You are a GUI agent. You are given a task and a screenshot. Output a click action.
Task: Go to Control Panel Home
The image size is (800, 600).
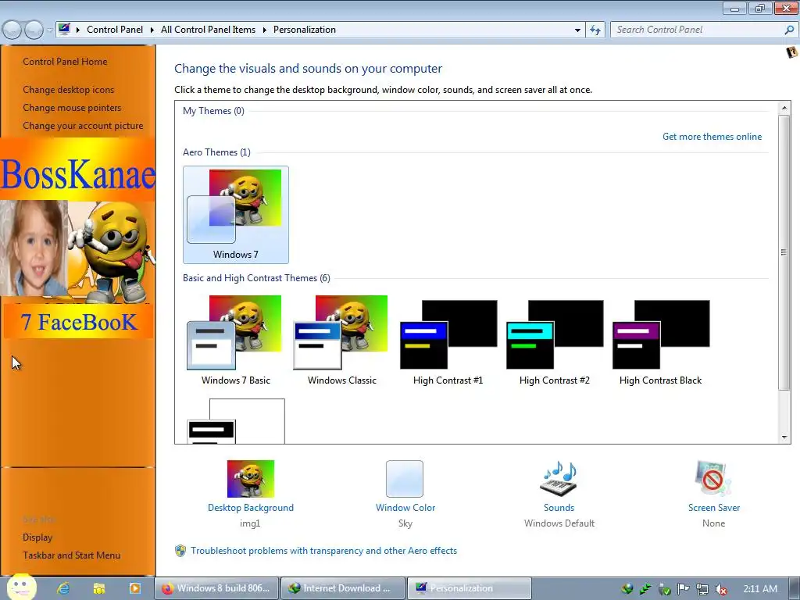tap(65, 62)
